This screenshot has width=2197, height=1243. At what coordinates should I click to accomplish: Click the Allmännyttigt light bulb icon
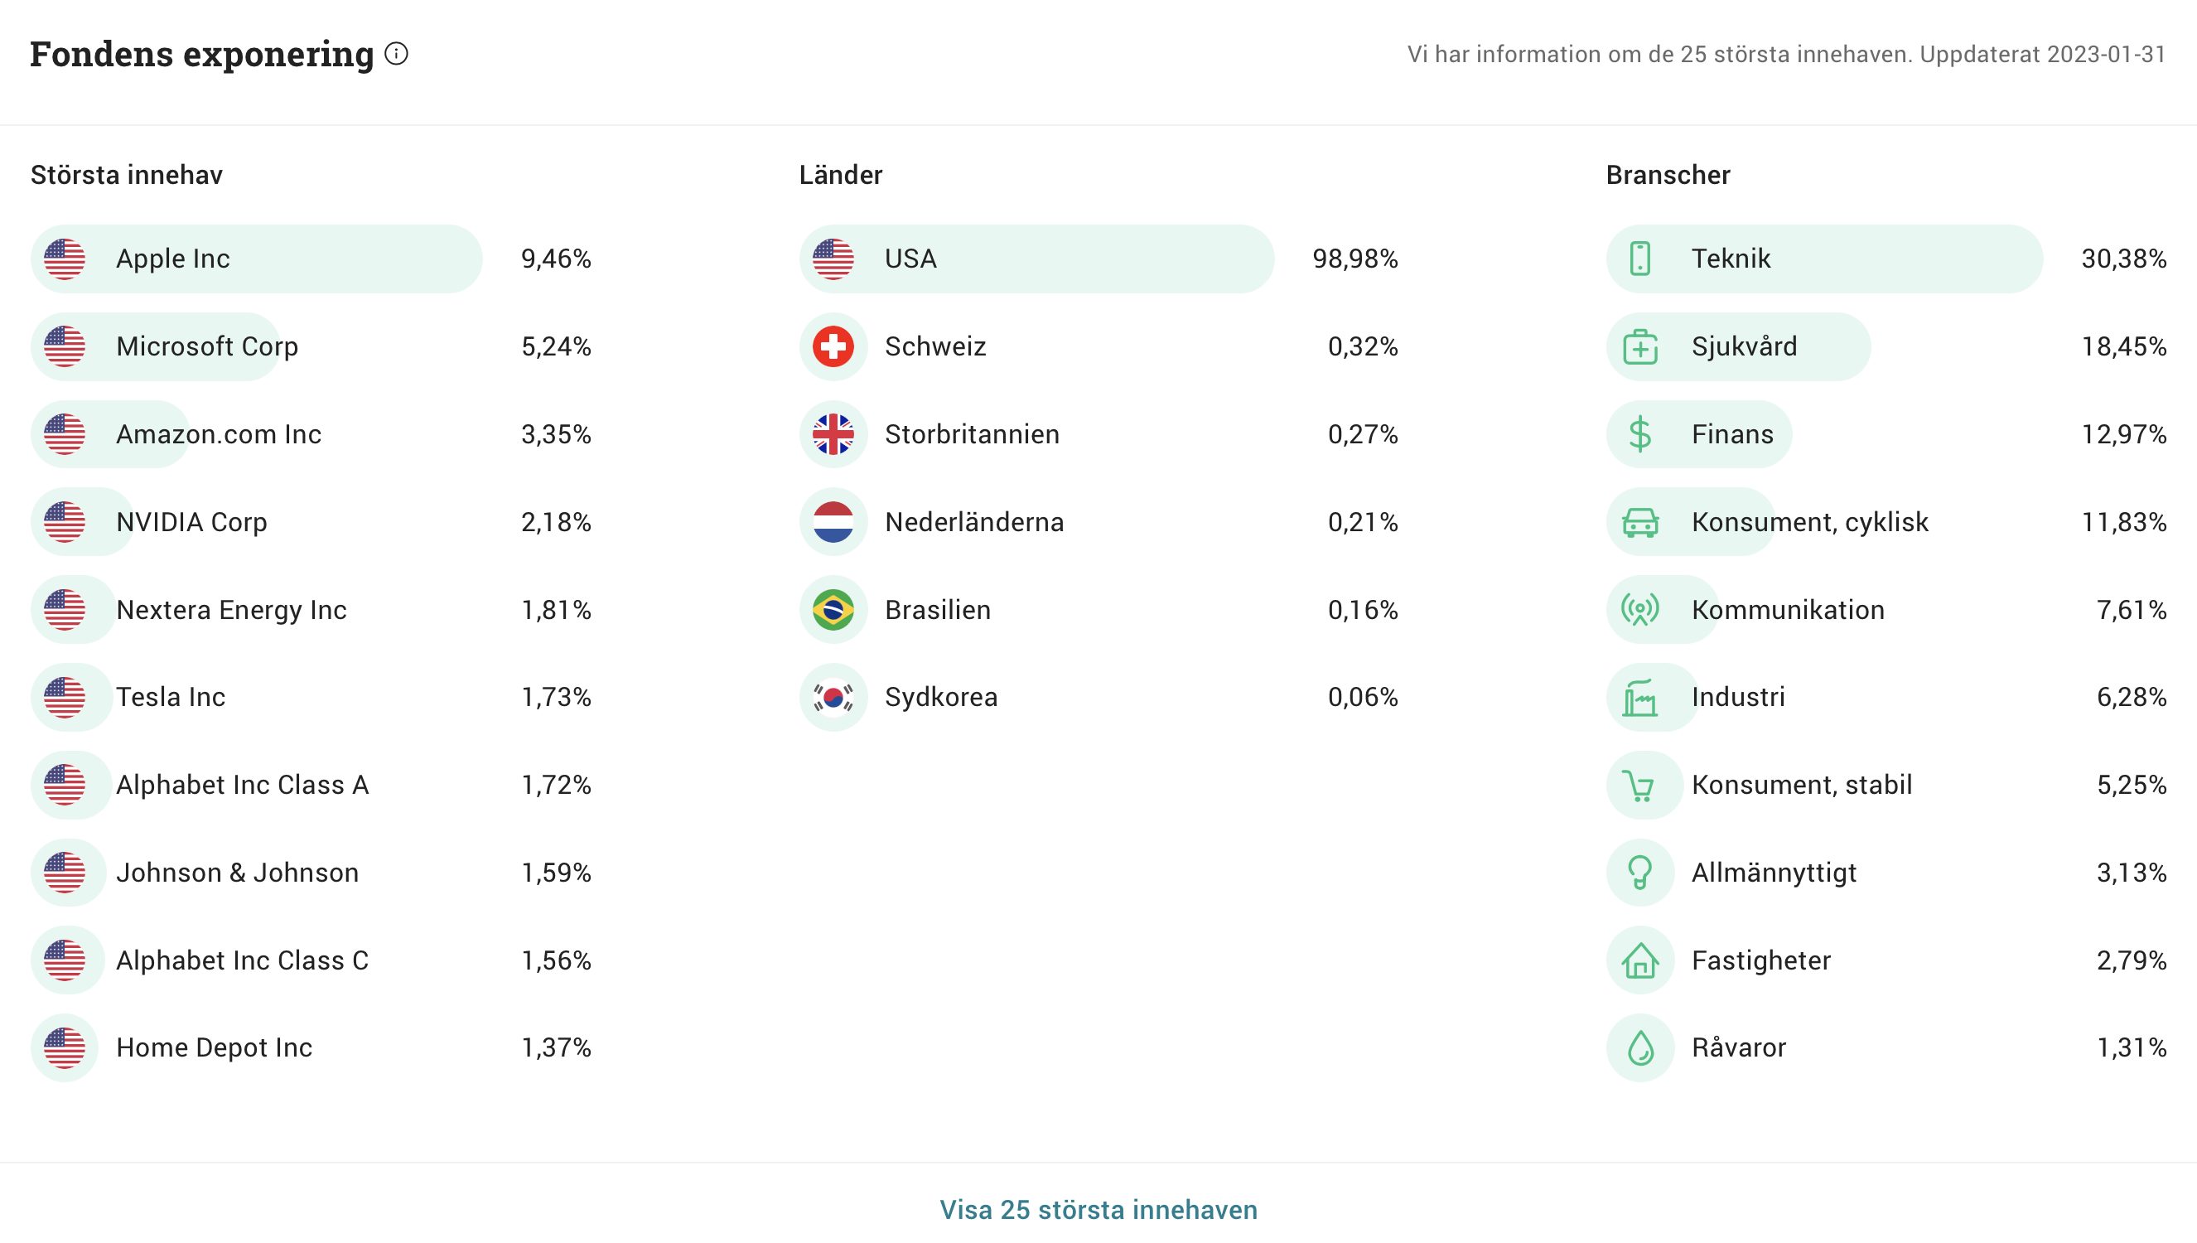point(1639,873)
